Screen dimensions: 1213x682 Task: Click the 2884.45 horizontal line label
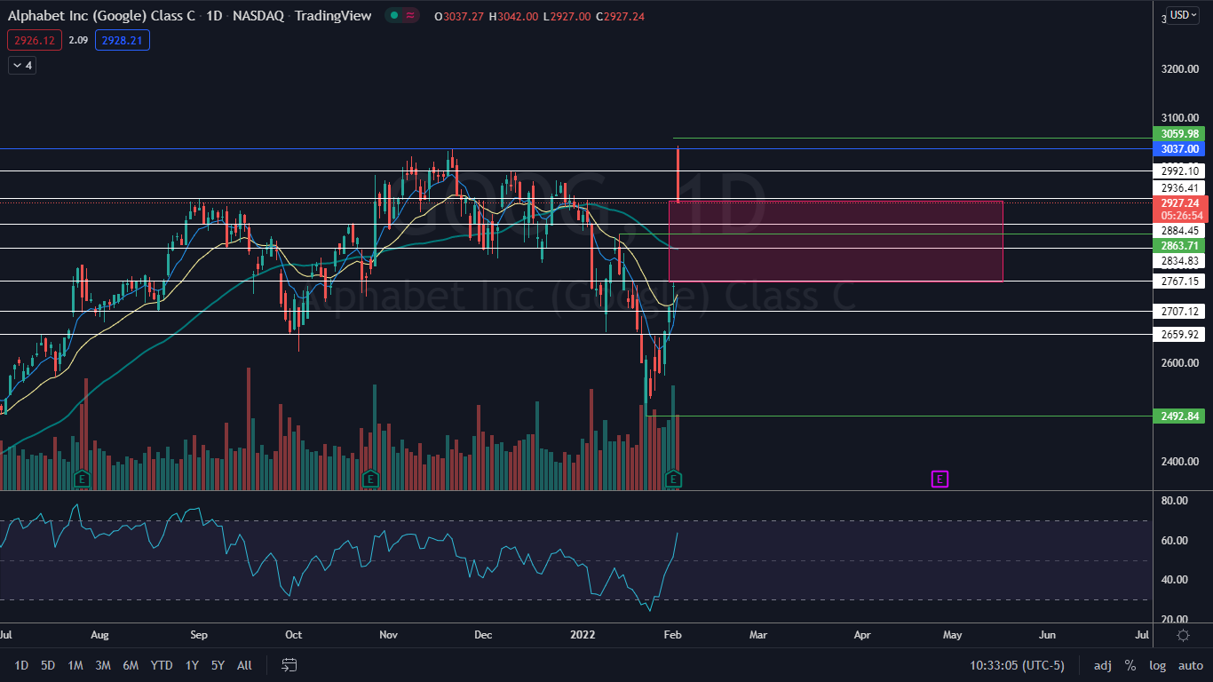(x=1178, y=231)
